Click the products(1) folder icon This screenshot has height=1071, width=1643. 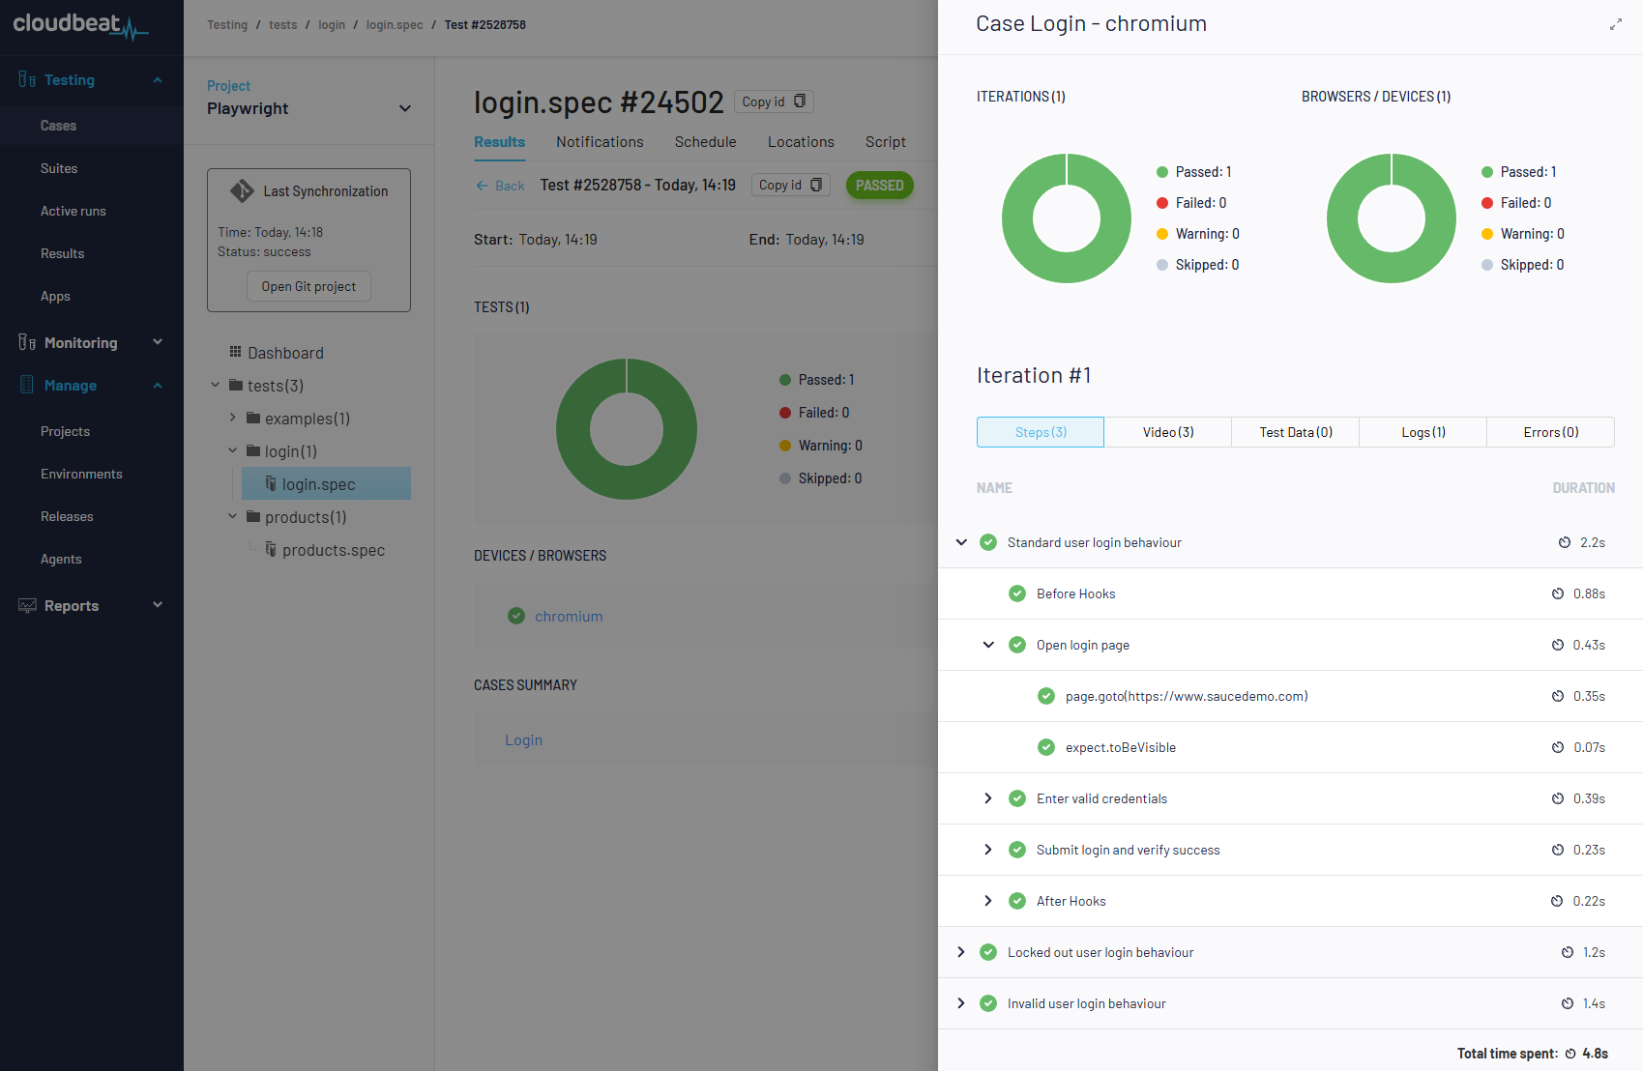(x=253, y=516)
